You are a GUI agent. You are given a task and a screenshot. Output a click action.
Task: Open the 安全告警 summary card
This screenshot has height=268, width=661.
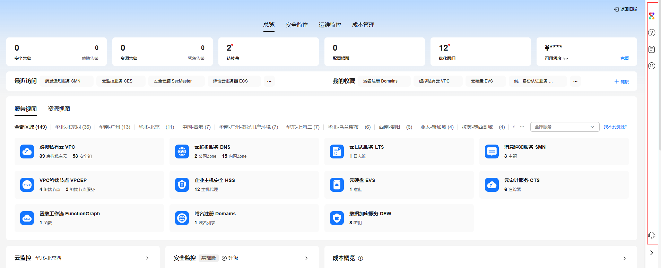tap(56, 52)
